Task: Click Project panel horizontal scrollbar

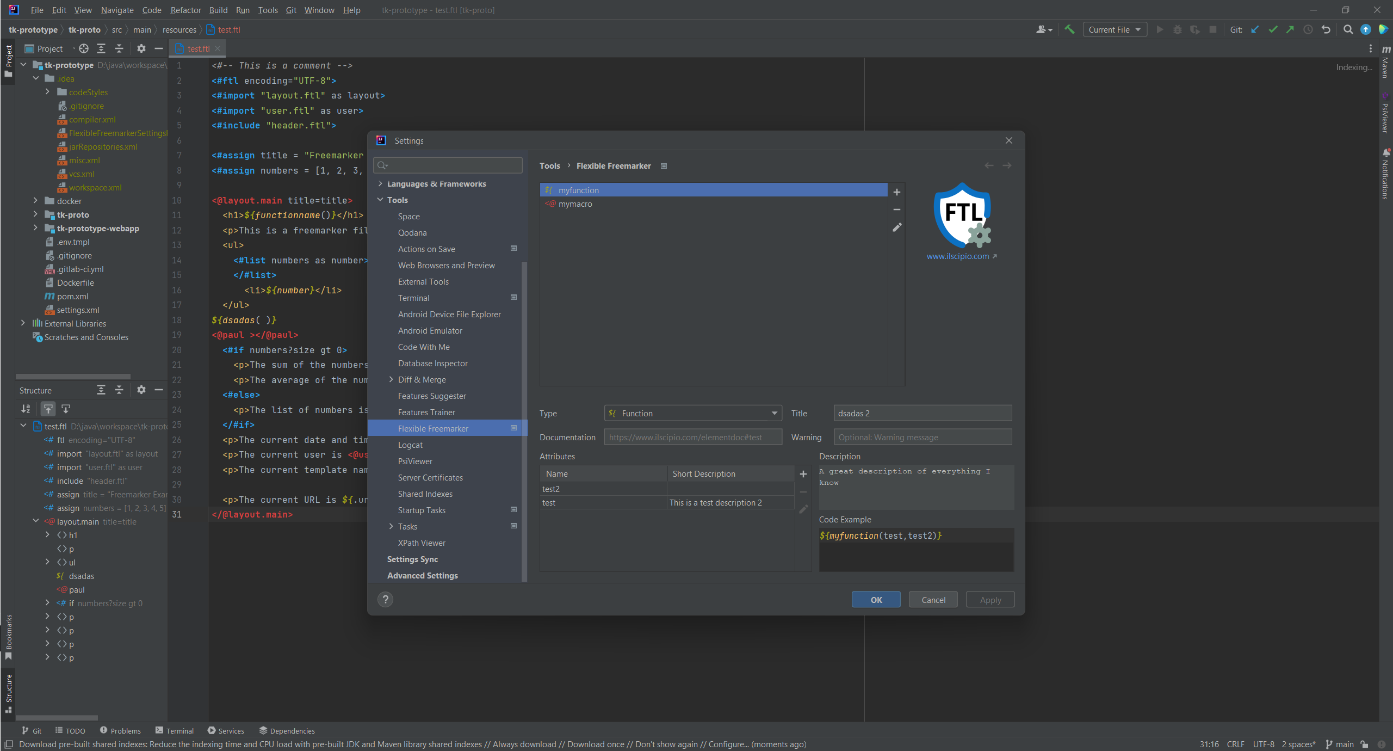Action: pyautogui.click(x=73, y=377)
